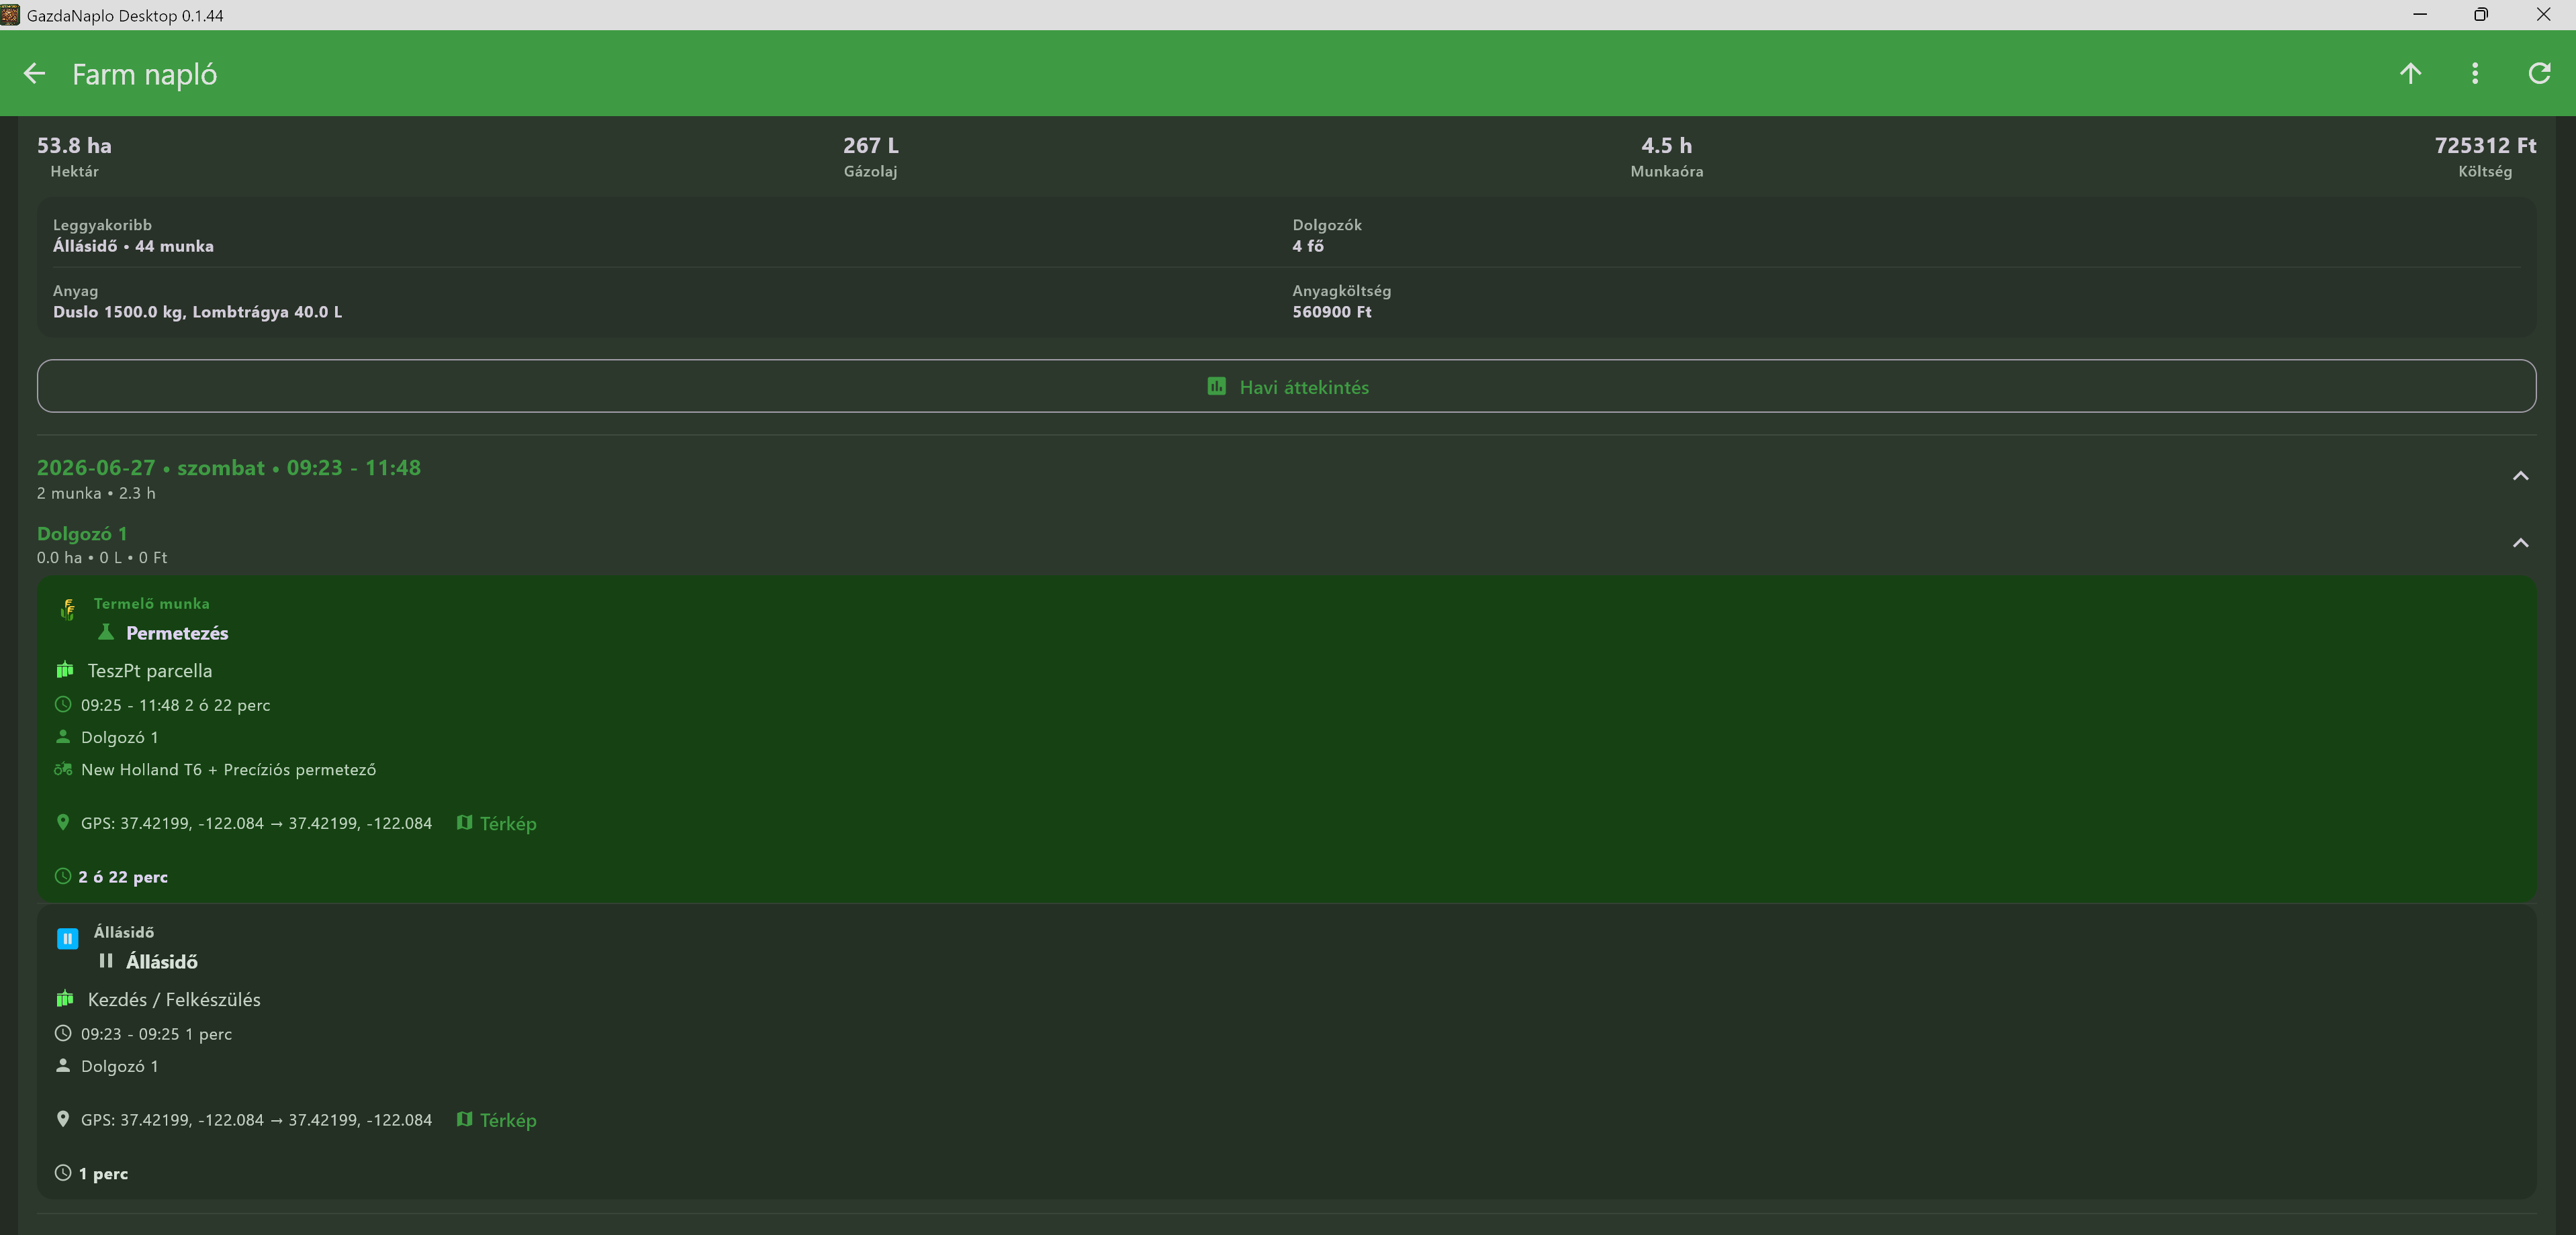Click the map icon in the Permetezés card
Image resolution: width=2576 pixels, height=1235 pixels.
pyautogui.click(x=464, y=822)
